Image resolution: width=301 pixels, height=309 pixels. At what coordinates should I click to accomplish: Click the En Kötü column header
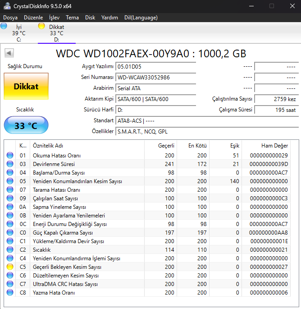point(193,146)
